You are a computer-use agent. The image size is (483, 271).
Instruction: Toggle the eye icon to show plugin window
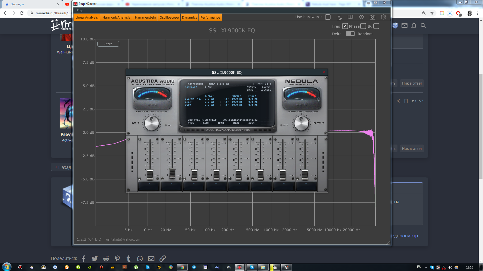tap(361, 17)
